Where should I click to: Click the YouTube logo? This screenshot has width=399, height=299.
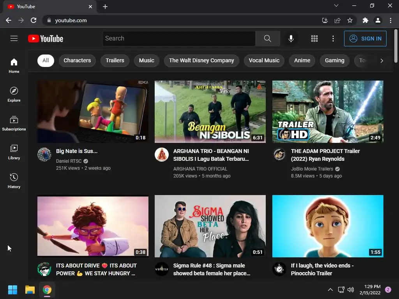click(46, 39)
